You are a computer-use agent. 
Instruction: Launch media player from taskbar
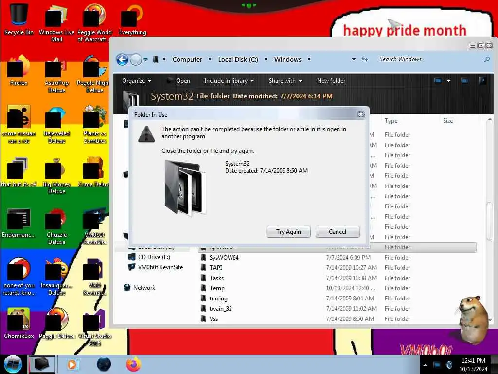[x=72, y=364]
